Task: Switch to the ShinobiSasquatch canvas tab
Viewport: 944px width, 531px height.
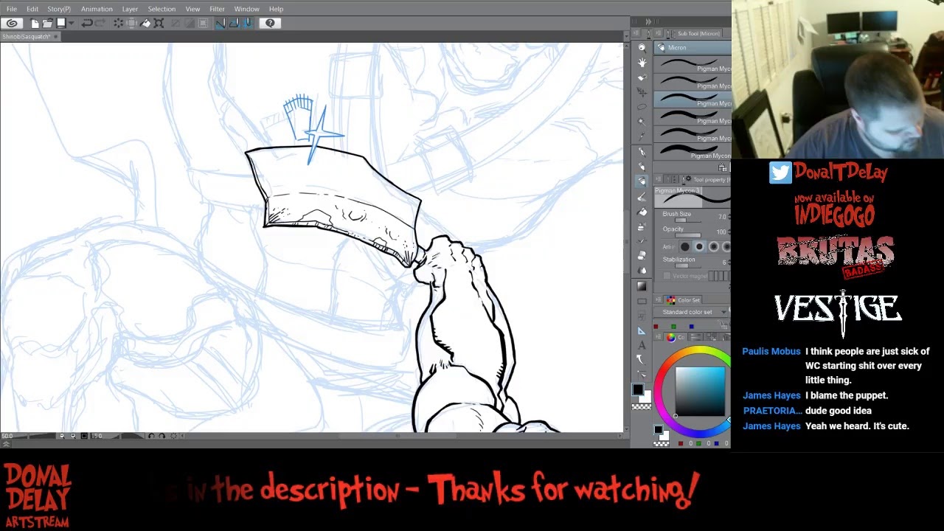Action: pyautogui.click(x=27, y=37)
